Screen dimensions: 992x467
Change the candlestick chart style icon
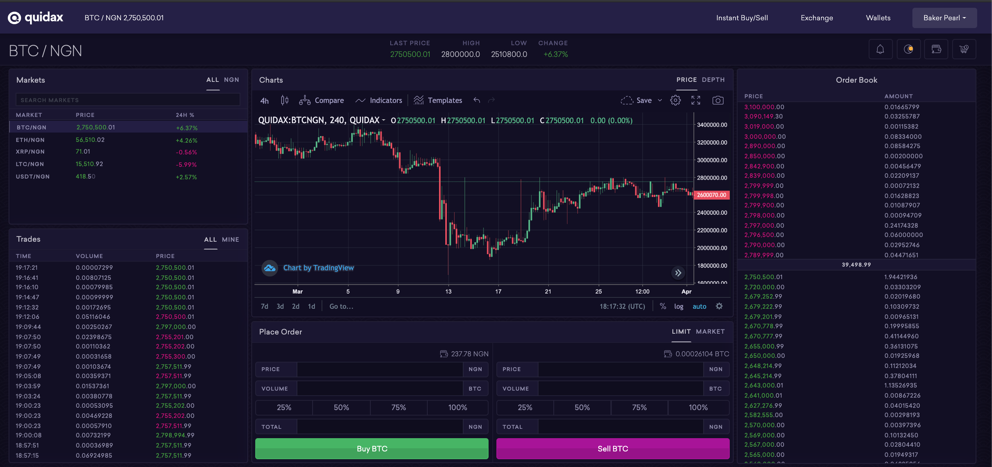tap(284, 100)
